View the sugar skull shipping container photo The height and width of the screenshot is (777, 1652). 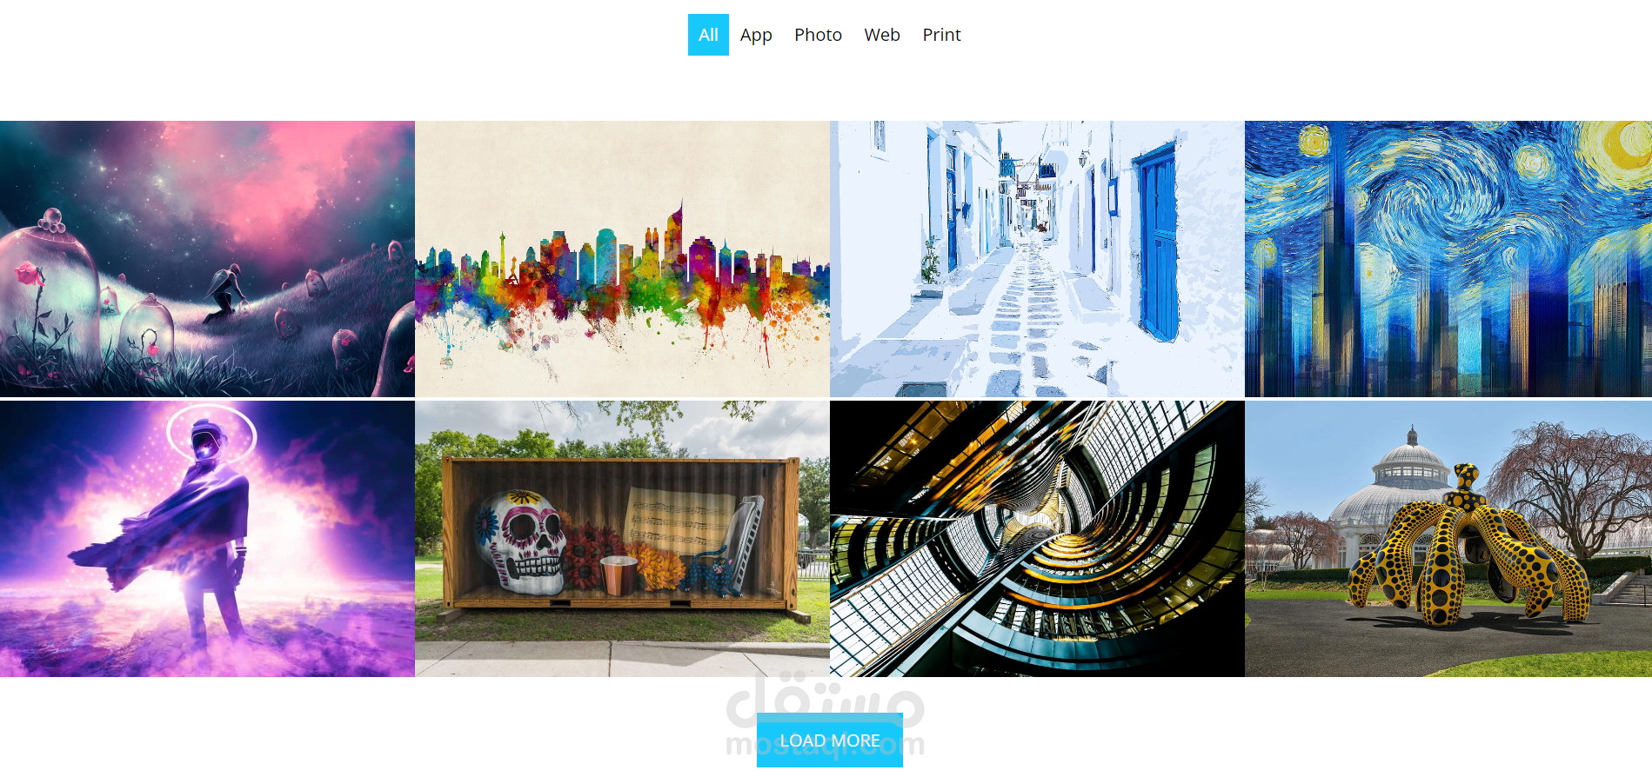(x=622, y=539)
